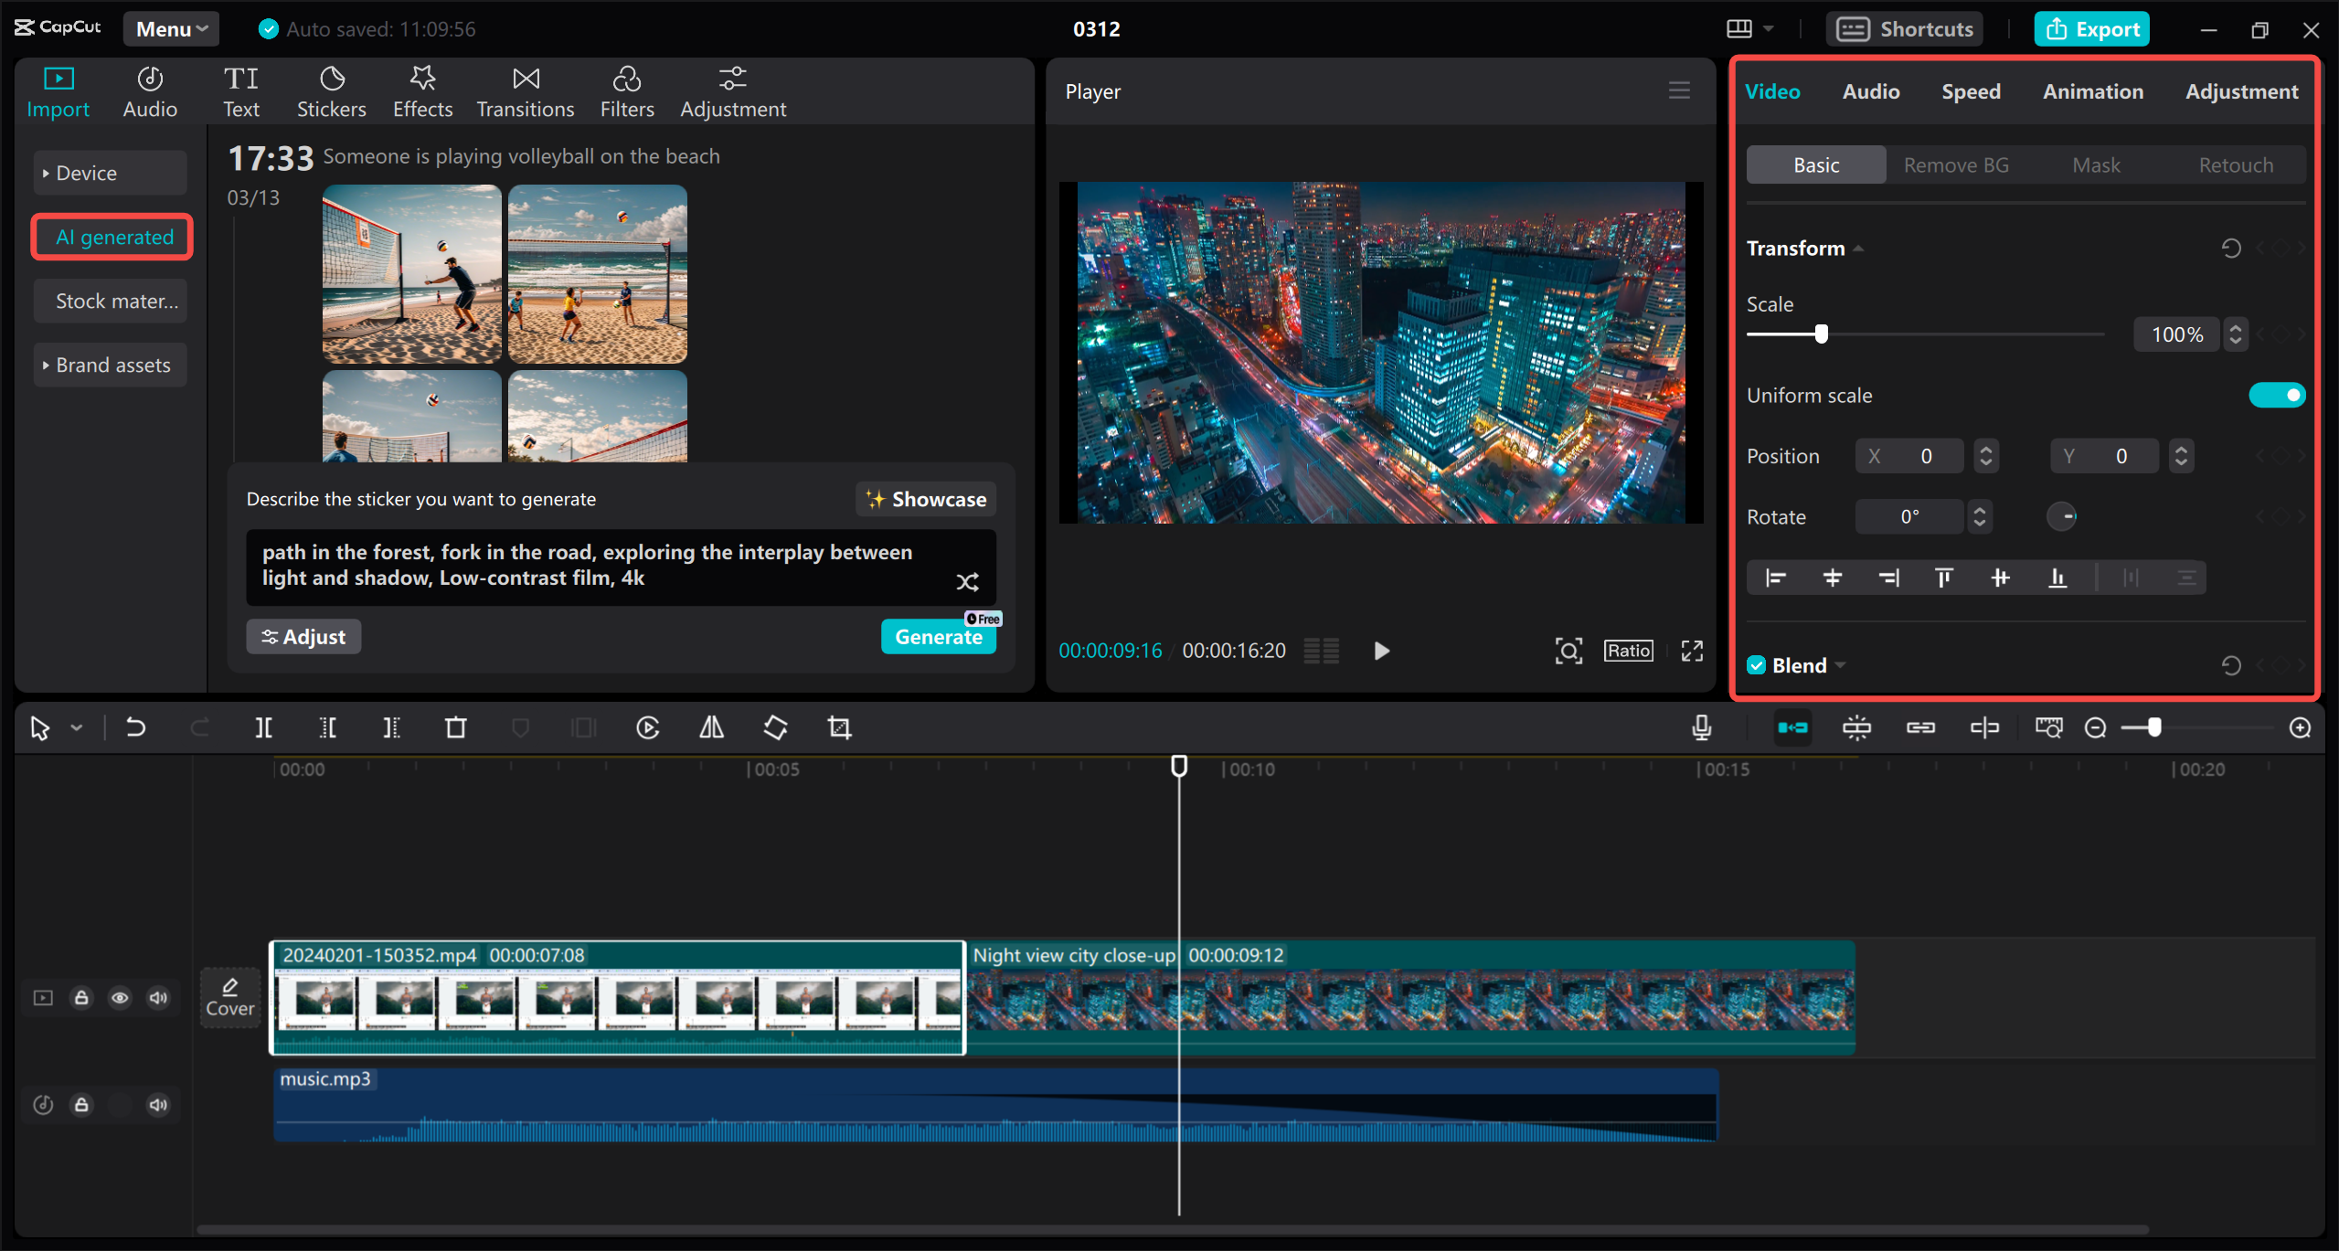This screenshot has width=2339, height=1251.
Task: Select the Mirror tool to flip the clip
Action: [x=710, y=727]
